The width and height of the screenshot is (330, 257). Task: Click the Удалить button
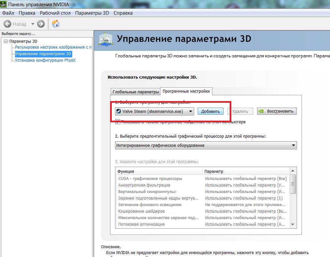tap(240, 111)
